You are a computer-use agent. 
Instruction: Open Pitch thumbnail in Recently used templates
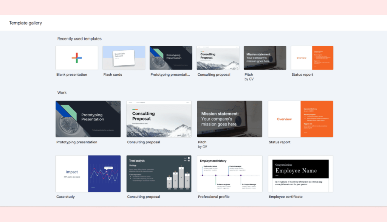pos(265,58)
